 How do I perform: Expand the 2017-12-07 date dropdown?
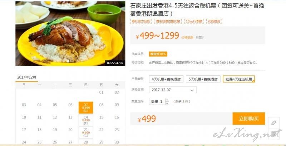pos(173,90)
